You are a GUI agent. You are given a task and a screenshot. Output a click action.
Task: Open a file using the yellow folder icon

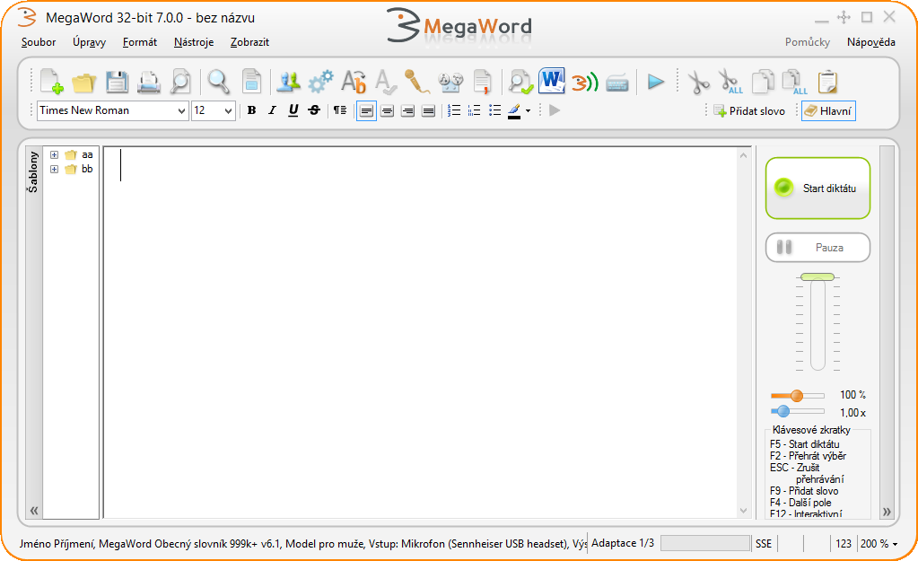83,83
